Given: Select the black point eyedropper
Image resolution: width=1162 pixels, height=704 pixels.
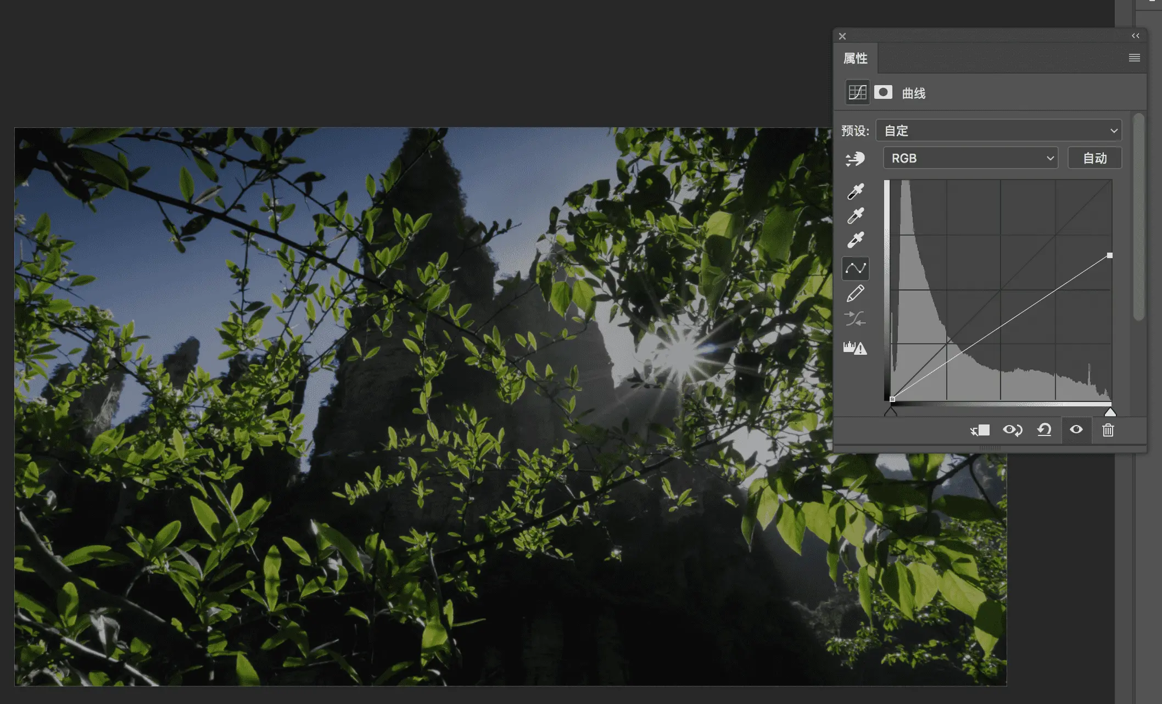Looking at the screenshot, I should click(x=855, y=191).
